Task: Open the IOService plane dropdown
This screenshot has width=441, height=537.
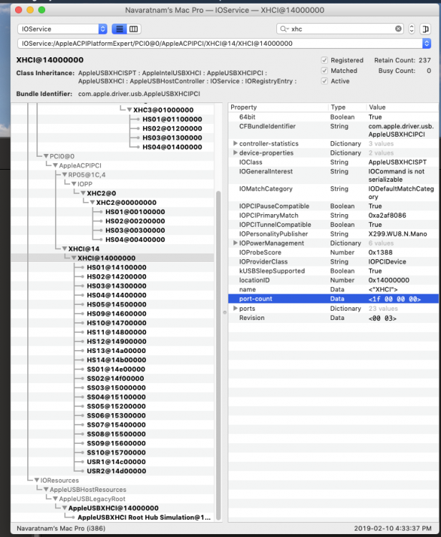Action: tap(62, 29)
